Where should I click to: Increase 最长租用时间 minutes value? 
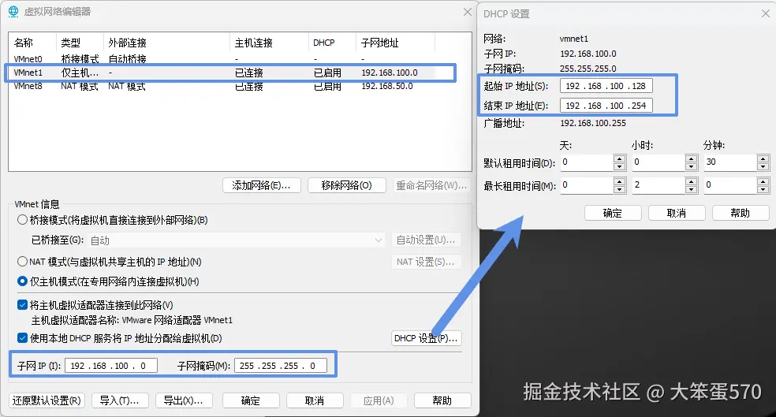click(763, 181)
